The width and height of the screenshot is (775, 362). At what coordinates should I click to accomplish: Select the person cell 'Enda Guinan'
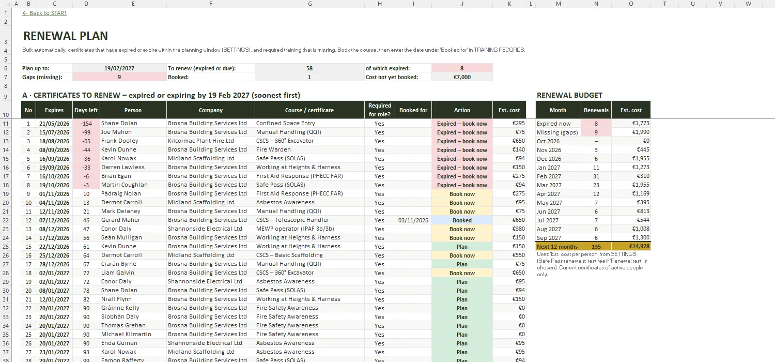(x=133, y=343)
